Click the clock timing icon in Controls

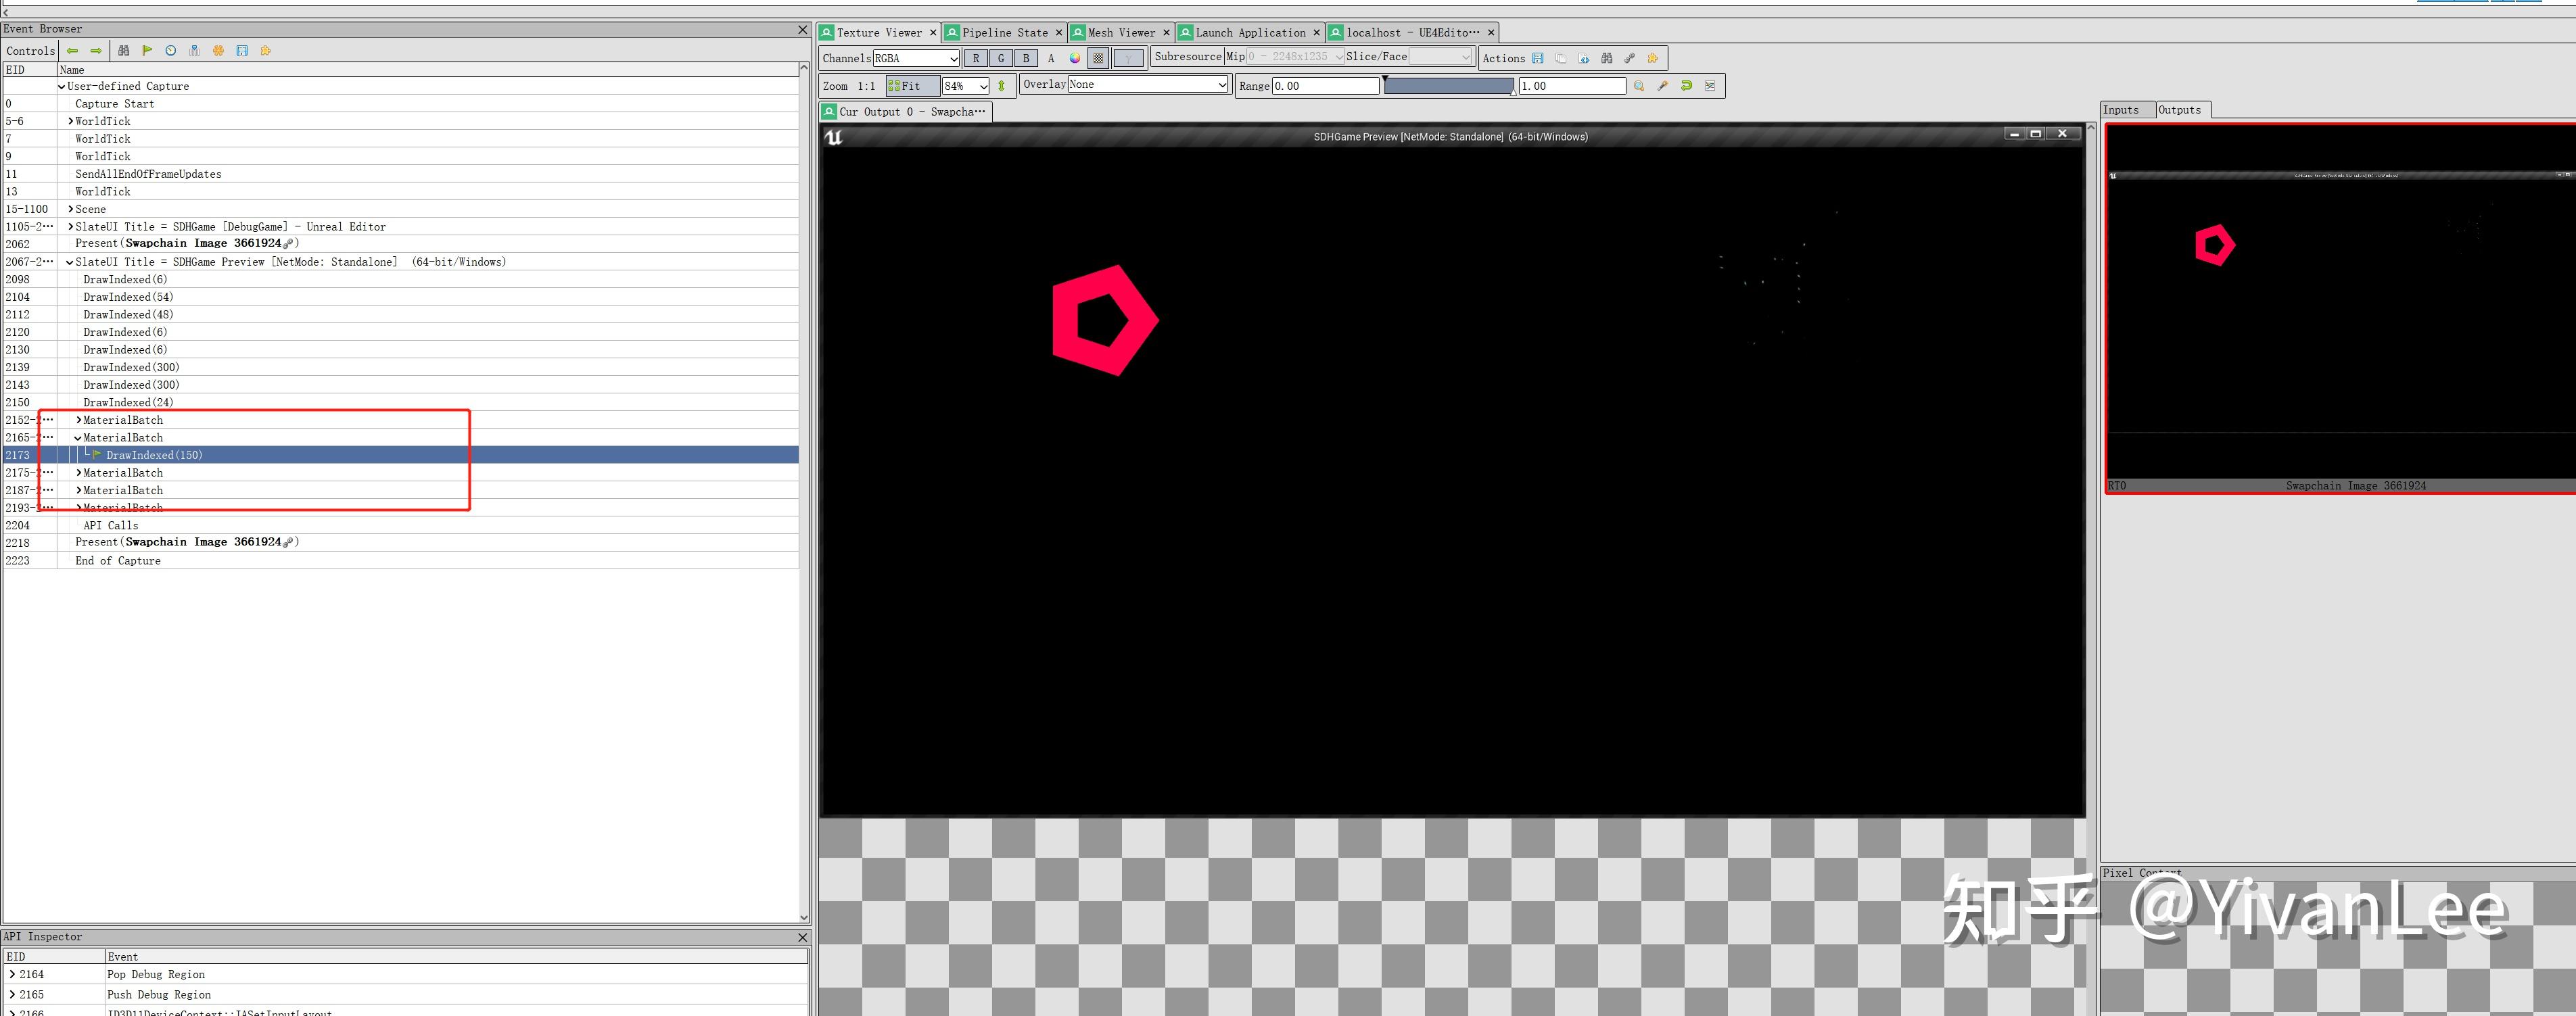[x=171, y=51]
